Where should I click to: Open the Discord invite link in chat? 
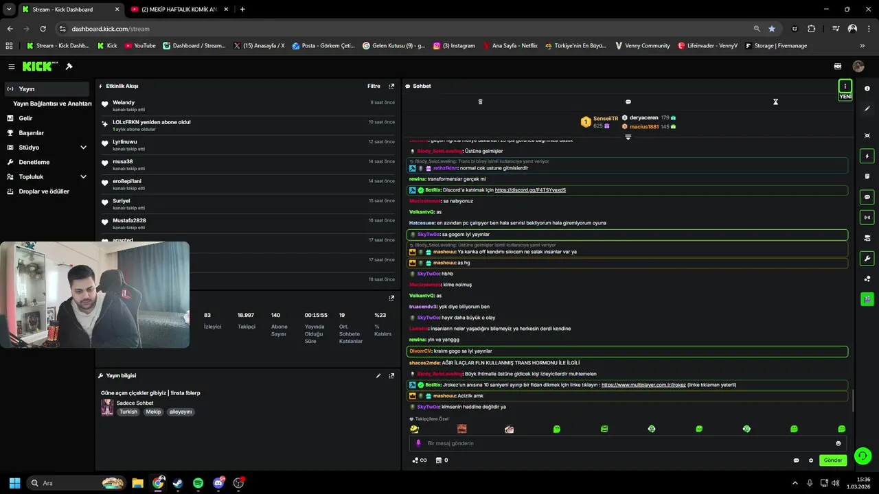click(x=530, y=190)
